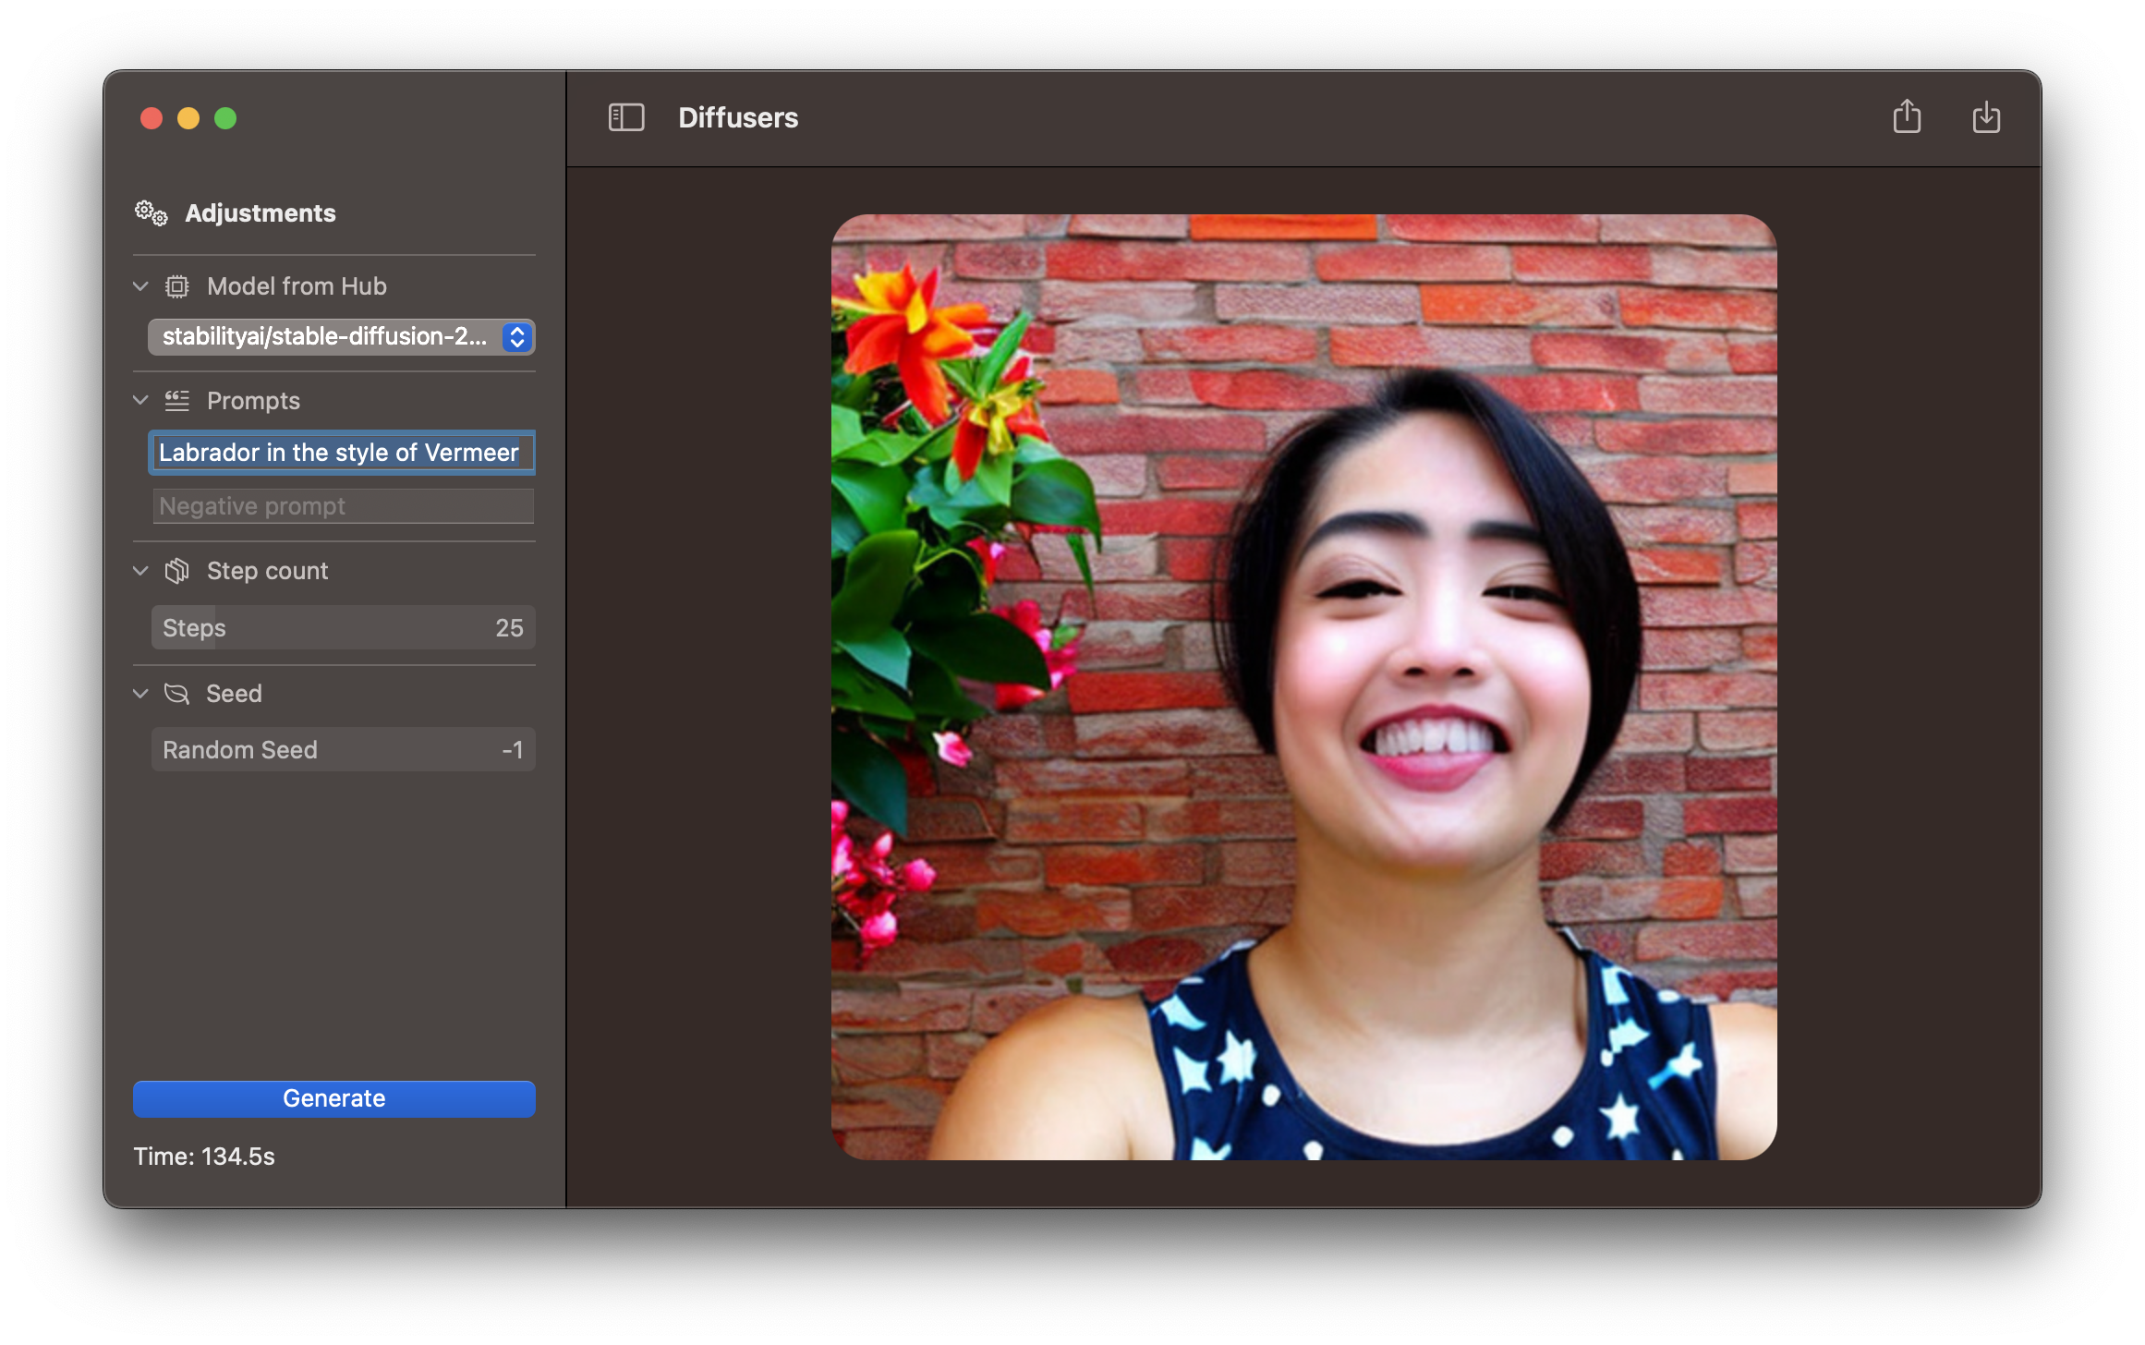This screenshot has width=2145, height=1345.
Task: Open the stabilityai model dropdown
Action: 341,337
